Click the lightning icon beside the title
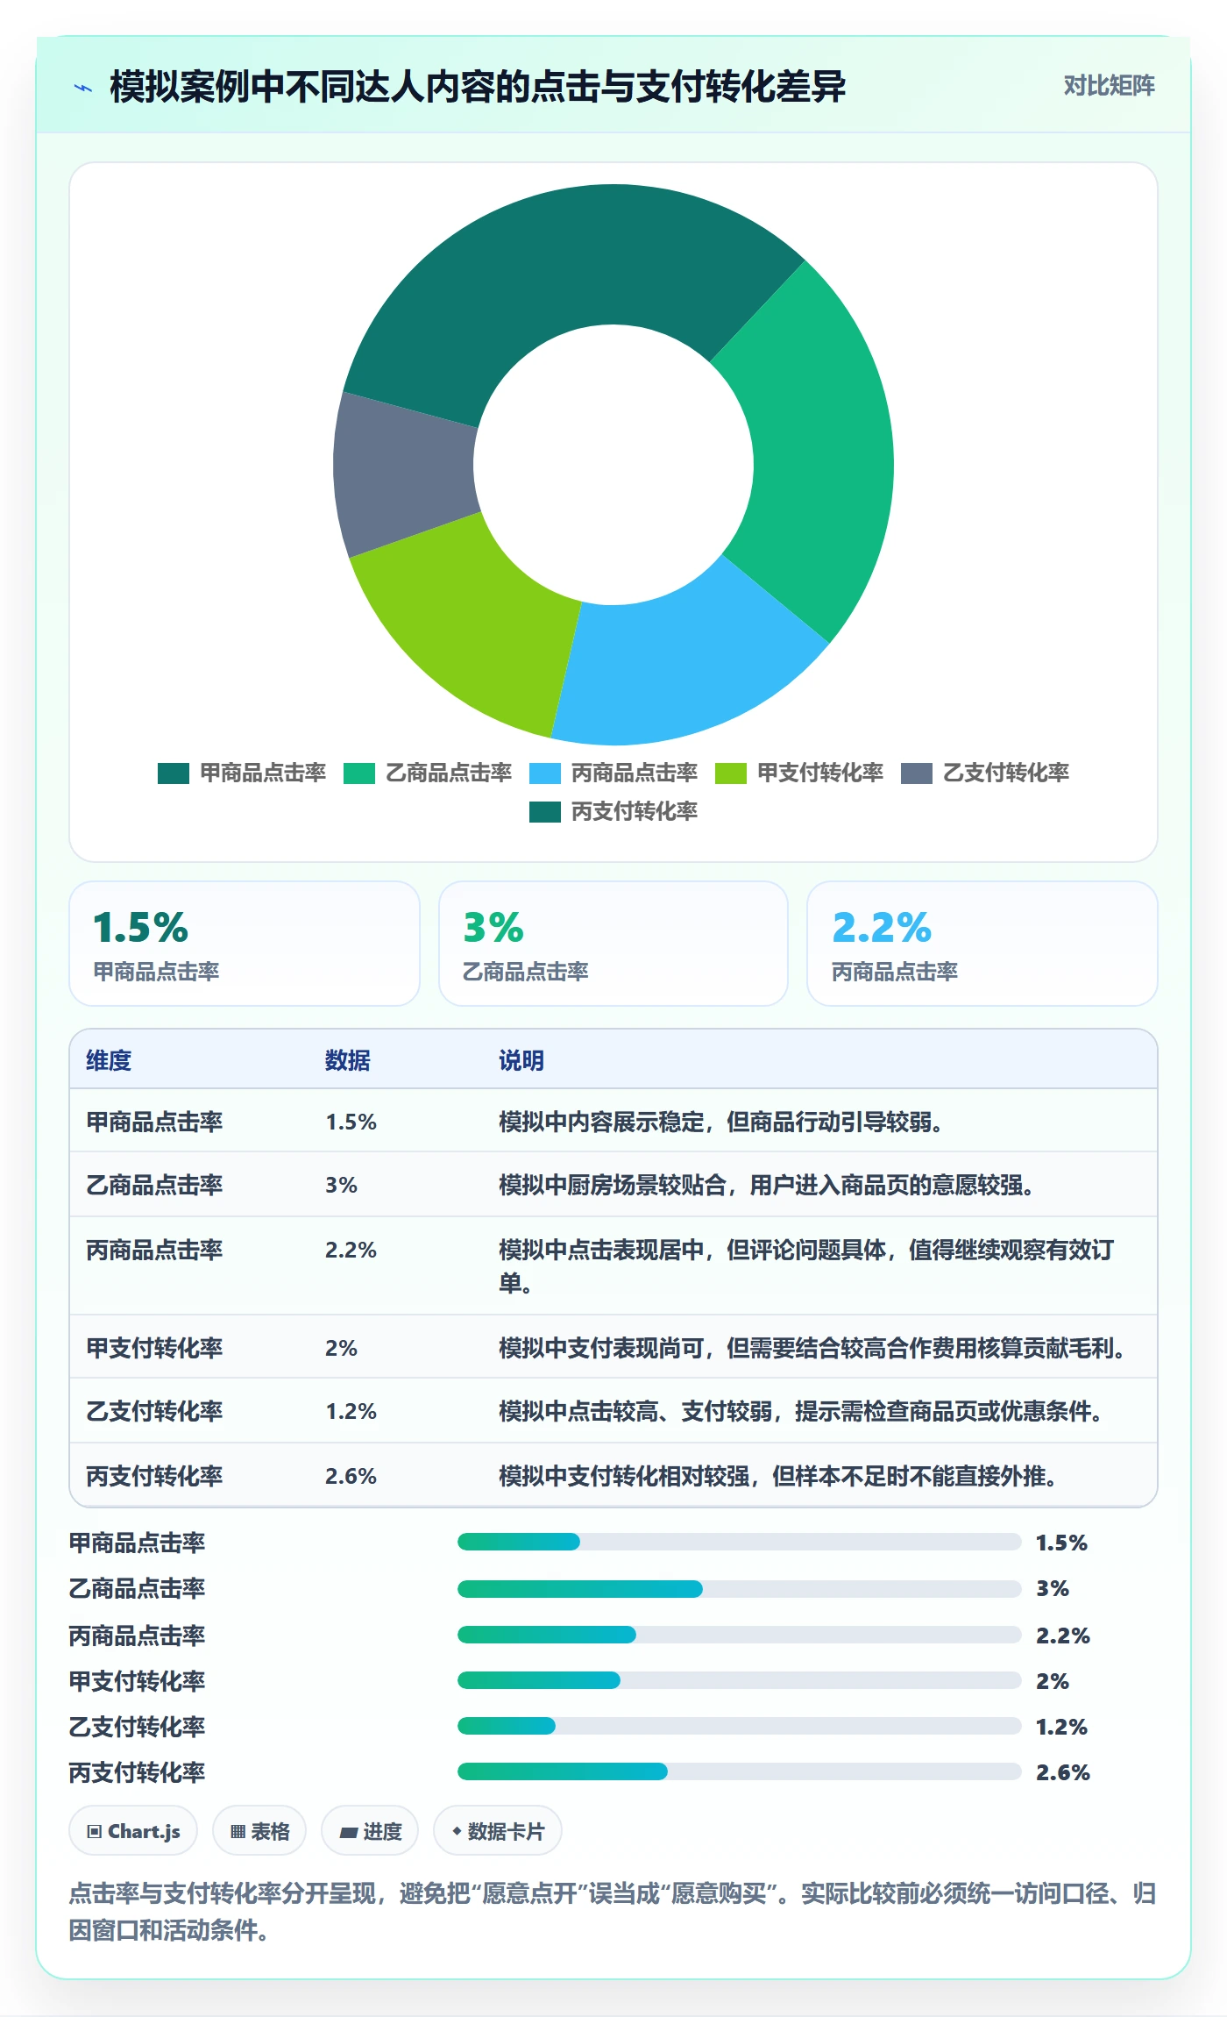The width and height of the screenshot is (1227, 2017). click(83, 88)
